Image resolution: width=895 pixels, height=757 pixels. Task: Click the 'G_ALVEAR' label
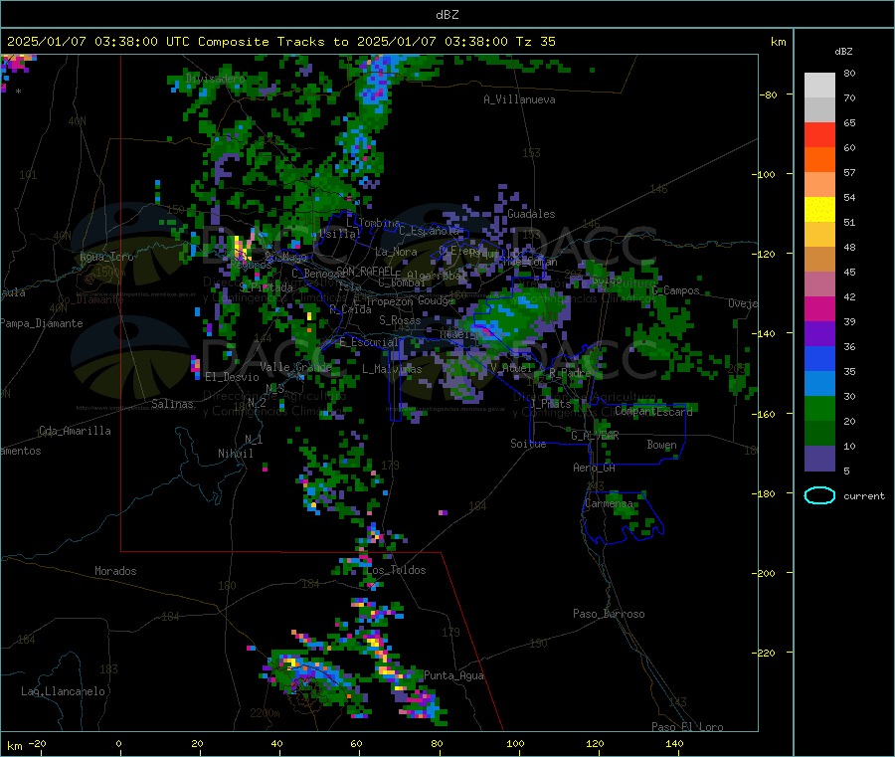tap(595, 435)
